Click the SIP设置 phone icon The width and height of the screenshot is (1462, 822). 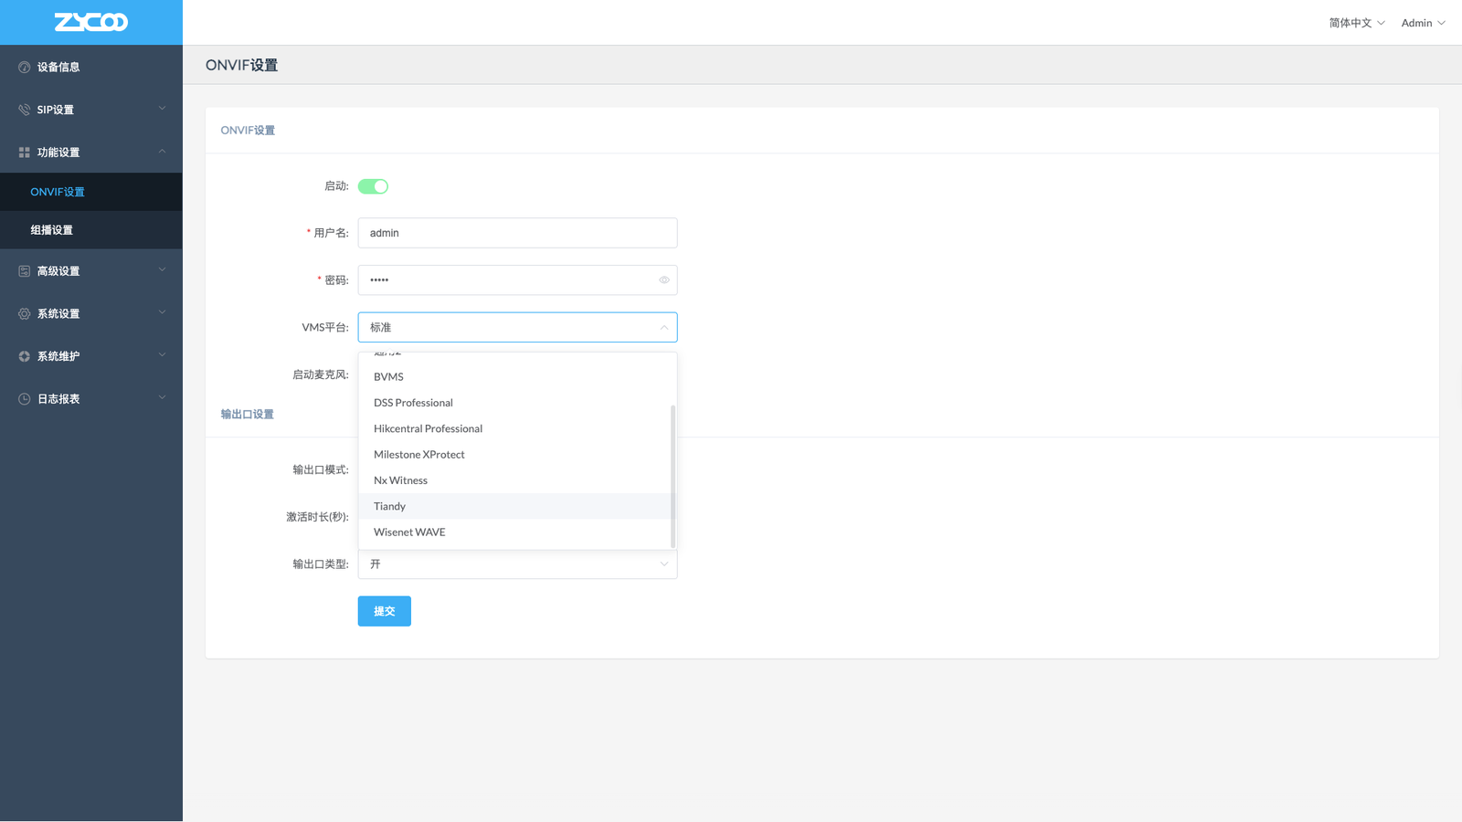(25, 110)
